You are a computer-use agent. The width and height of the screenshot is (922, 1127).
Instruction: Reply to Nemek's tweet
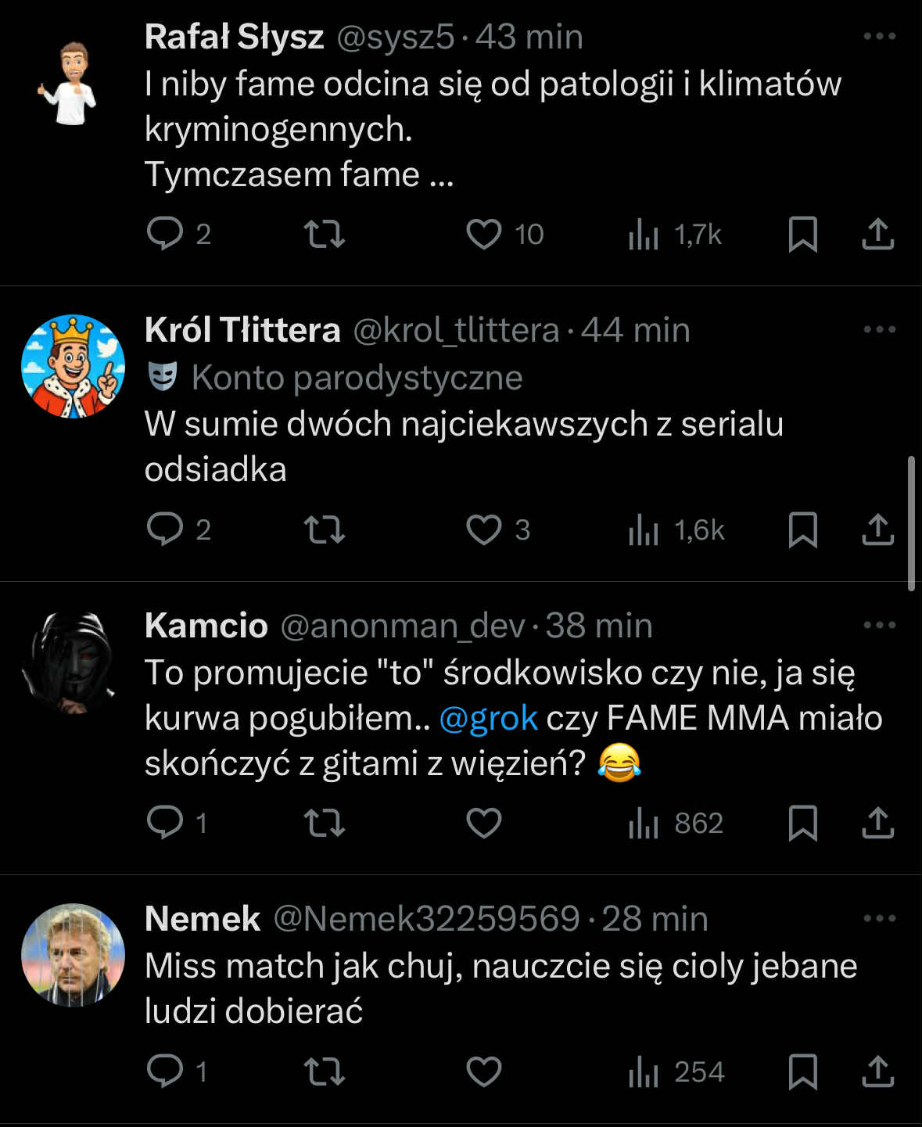point(165,1071)
